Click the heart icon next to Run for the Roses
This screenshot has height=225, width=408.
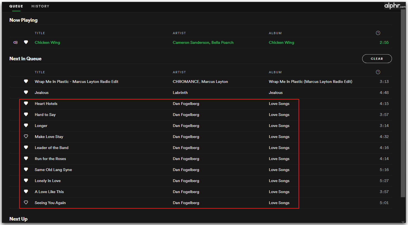click(x=26, y=158)
